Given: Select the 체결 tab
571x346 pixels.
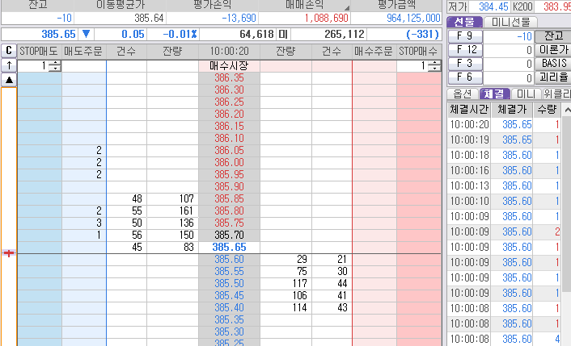Looking at the screenshot, I should pyautogui.click(x=494, y=94).
